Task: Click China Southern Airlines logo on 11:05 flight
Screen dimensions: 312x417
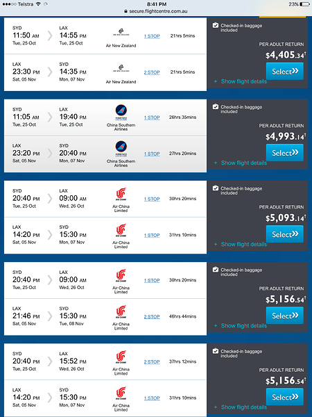Action: tap(121, 112)
